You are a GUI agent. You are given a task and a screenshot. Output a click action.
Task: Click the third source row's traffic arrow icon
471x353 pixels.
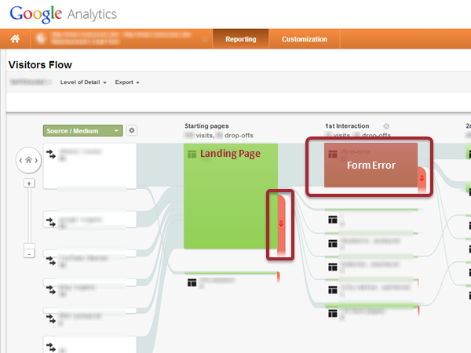pyautogui.click(x=51, y=260)
